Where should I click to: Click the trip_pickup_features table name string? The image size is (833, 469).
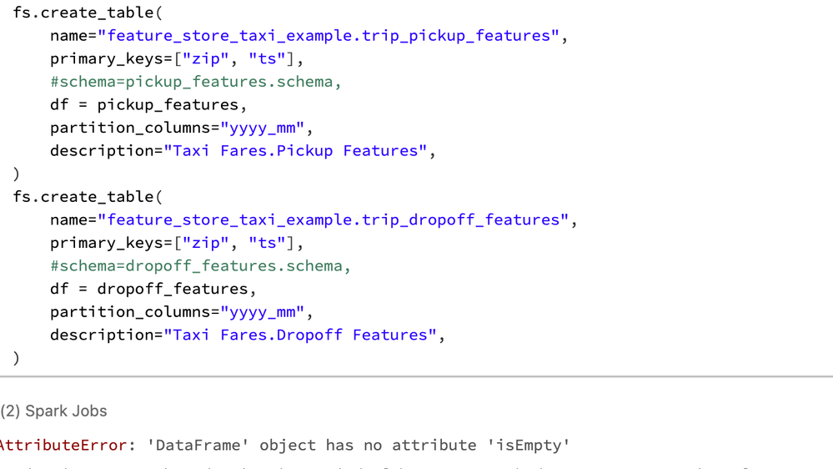(x=329, y=36)
